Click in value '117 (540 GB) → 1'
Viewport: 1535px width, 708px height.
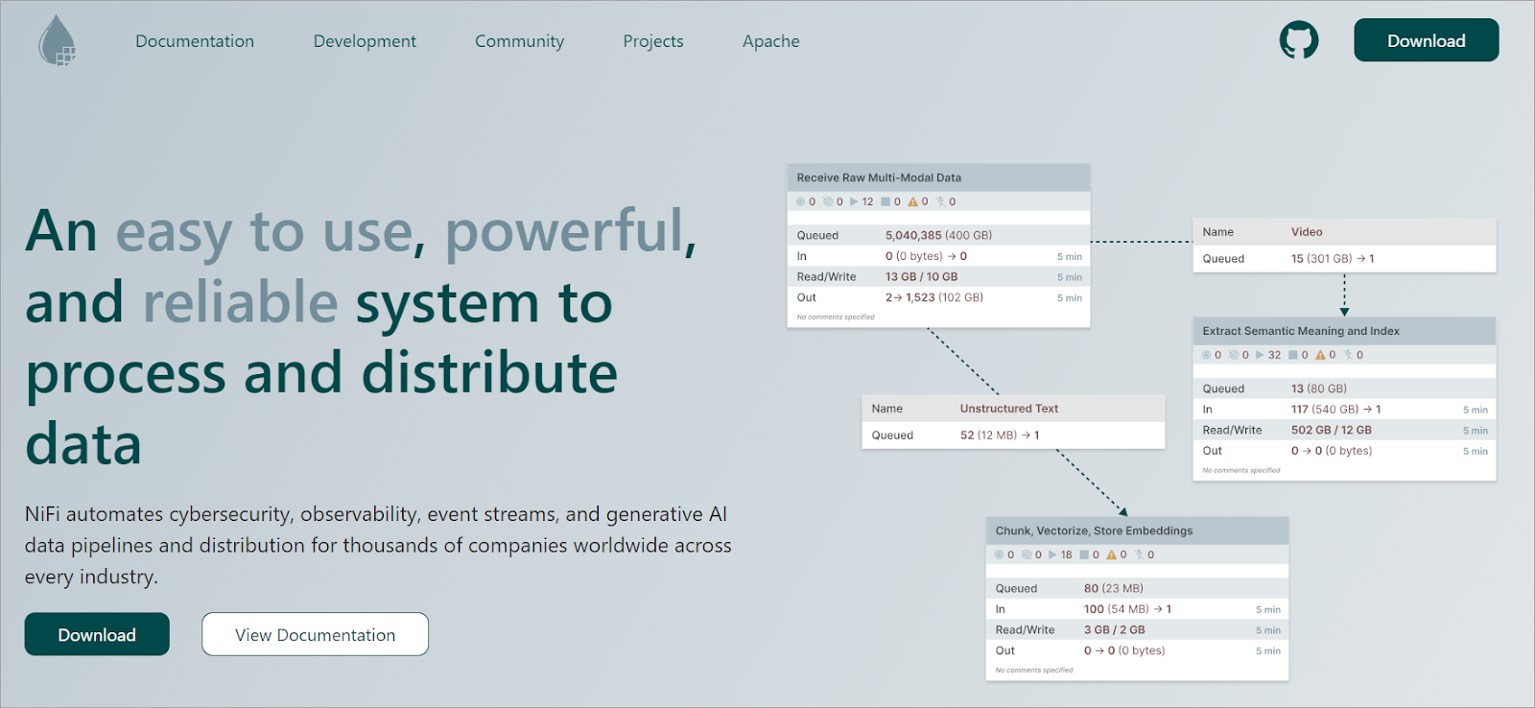[1335, 409]
